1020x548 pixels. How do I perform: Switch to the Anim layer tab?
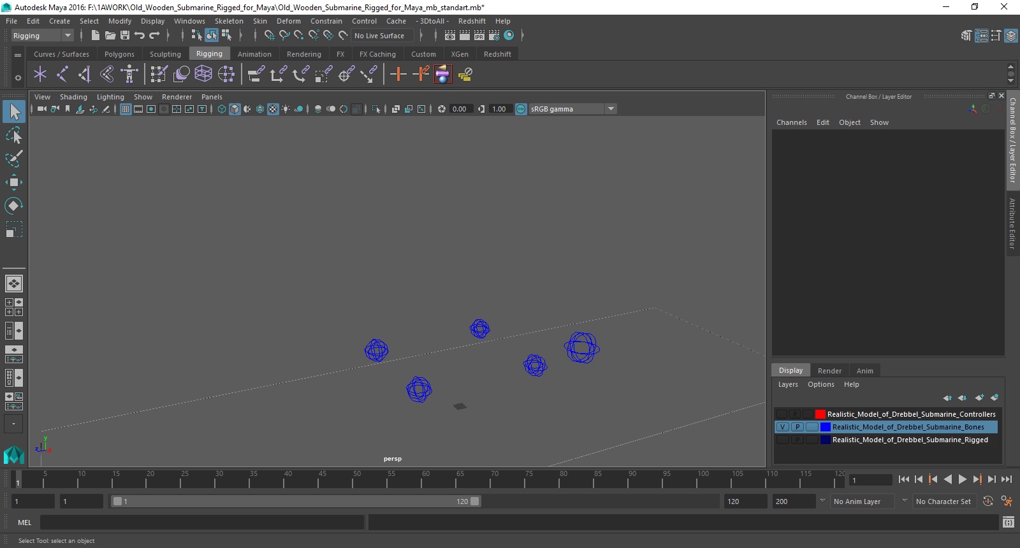tap(864, 370)
